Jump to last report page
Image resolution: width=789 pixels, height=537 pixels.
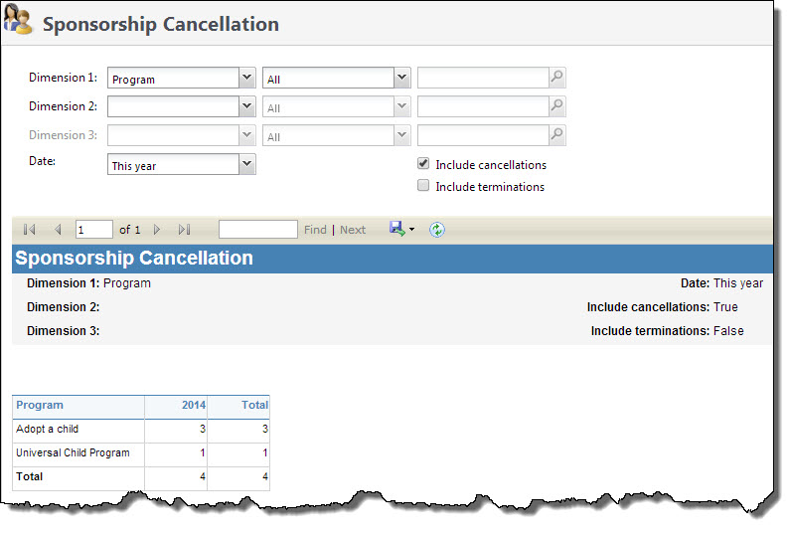184,230
